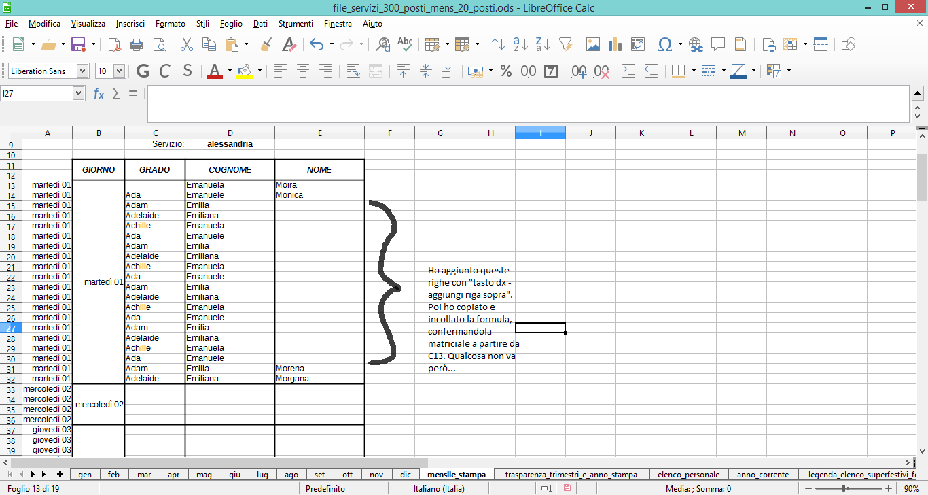Click the Format as Percent icon

505,71
